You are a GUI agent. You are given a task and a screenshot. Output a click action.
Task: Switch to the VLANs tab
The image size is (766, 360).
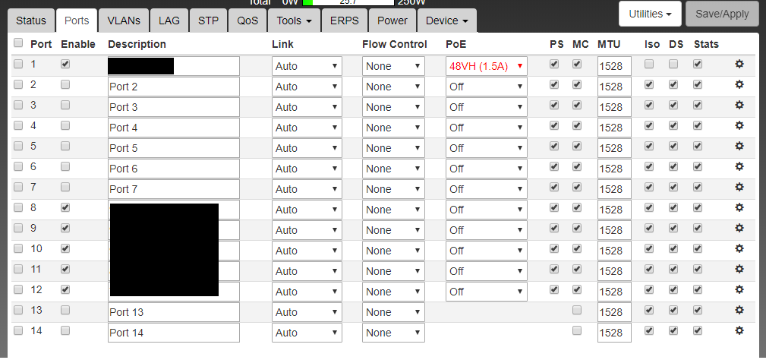(123, 21)
